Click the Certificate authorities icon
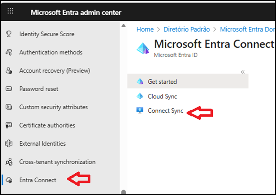The width and height of the screenshot is (276, 195). [9, 125]
